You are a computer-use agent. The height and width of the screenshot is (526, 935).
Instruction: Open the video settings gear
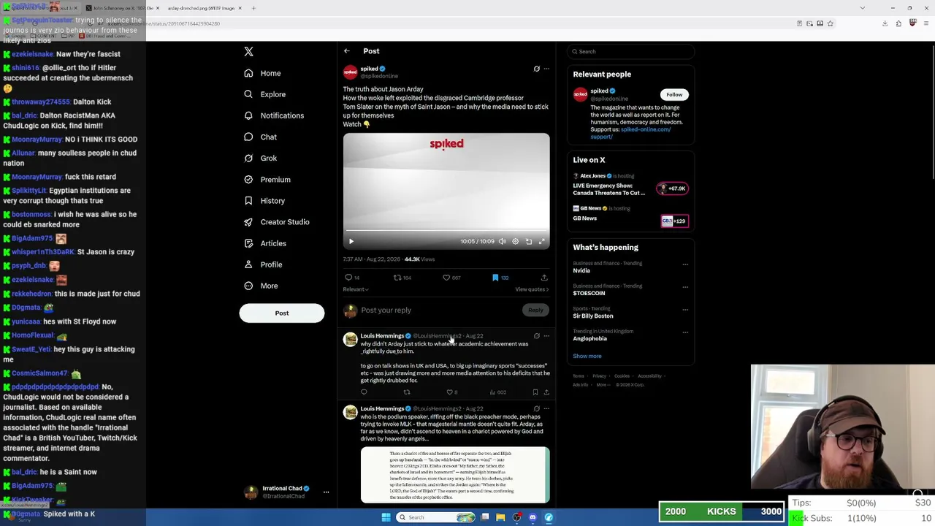(515, 241)
